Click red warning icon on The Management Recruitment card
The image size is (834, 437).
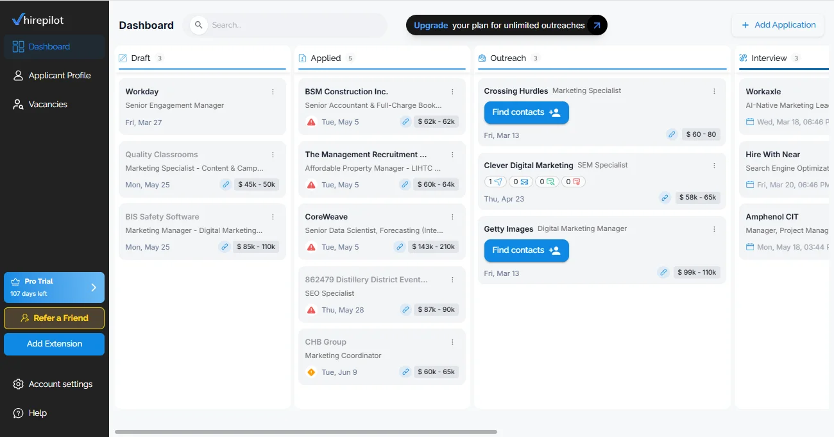pyautogui.click(x=311, y=185)
